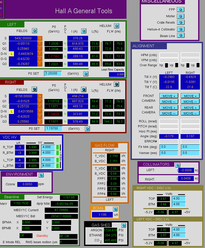Click the red Standby status text
The height and width of the screenshot is (248, 205).
point(42,236)
